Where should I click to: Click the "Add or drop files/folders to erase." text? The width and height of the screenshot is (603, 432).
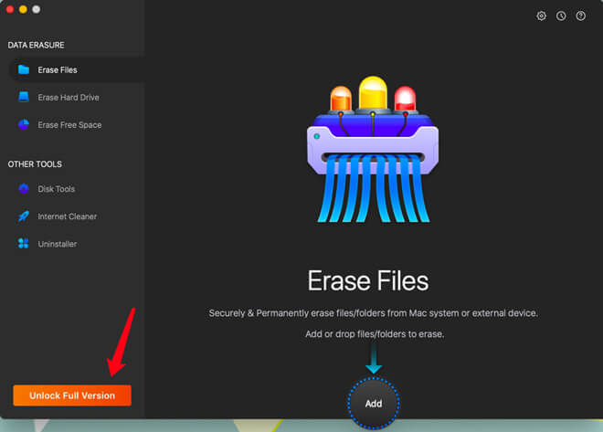375,334
